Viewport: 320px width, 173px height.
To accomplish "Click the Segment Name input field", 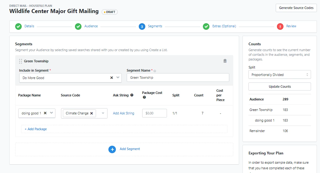I will pos(178,78).
